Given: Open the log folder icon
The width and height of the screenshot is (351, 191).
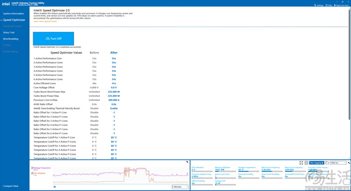Looking at the screenshot, I should pos(327,163).
